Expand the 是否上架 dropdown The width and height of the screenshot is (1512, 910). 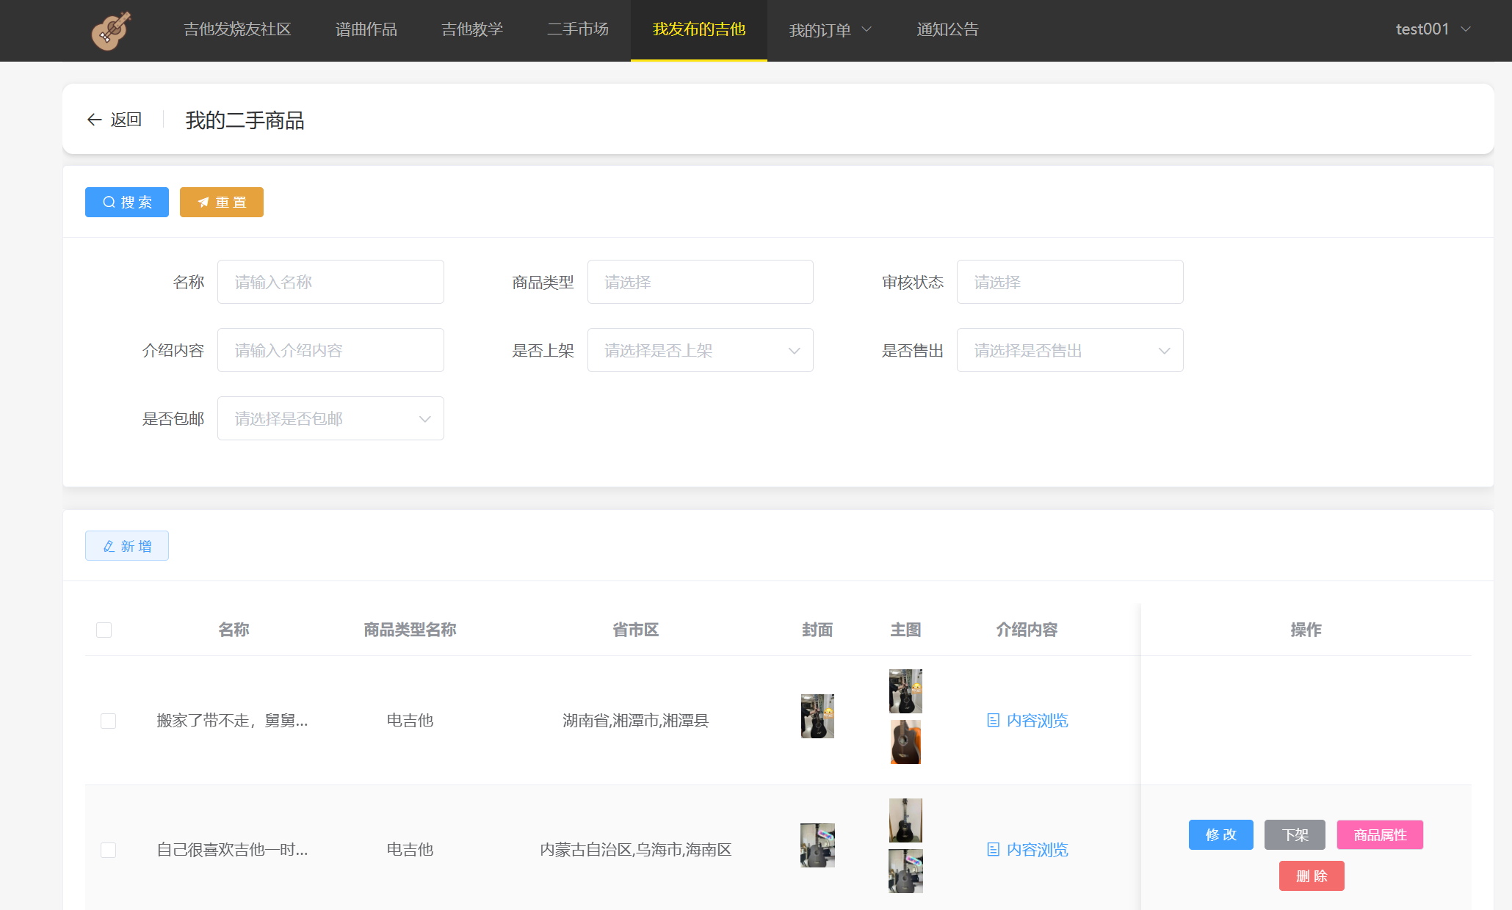(x=700, y=350)
